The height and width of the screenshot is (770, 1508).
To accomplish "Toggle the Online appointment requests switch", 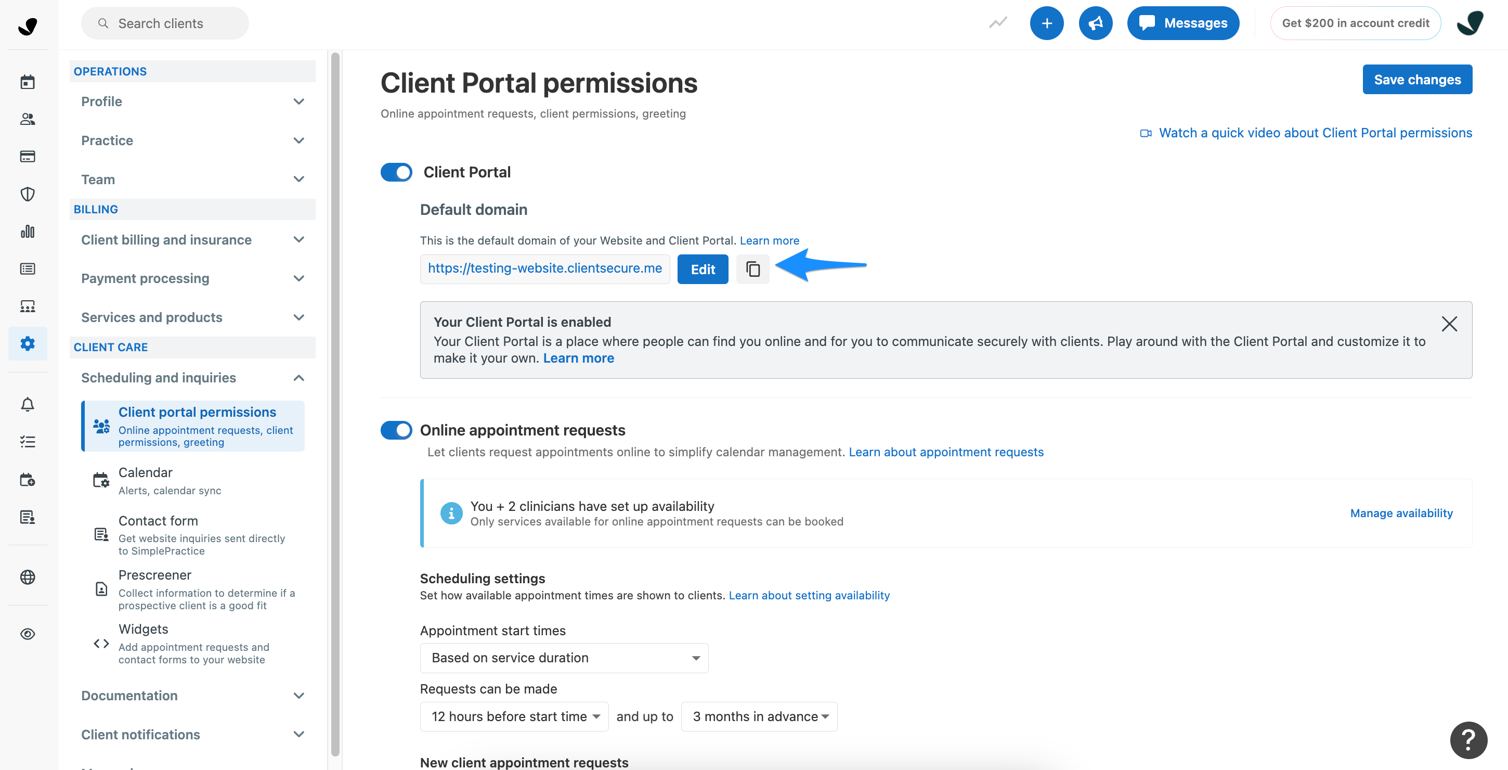I will coord(396,430).
